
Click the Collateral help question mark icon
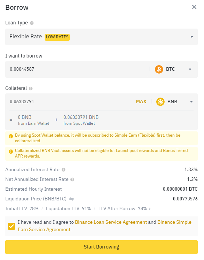coord(31,89)
